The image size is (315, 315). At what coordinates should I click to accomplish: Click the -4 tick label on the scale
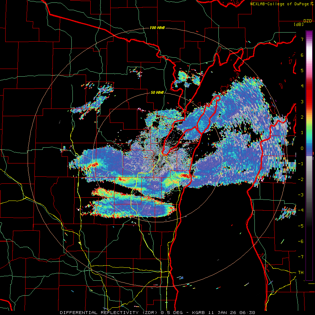(x=301, y=210)
